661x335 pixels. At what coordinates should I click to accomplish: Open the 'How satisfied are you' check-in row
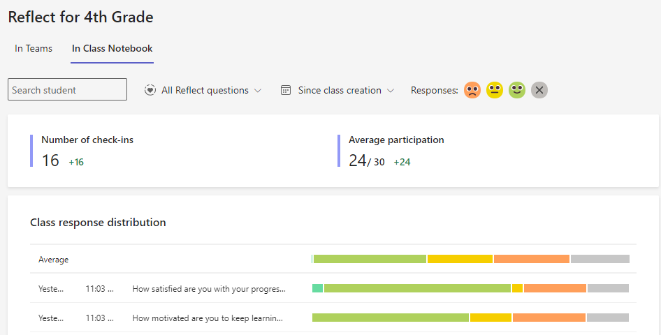pos(208,288)
